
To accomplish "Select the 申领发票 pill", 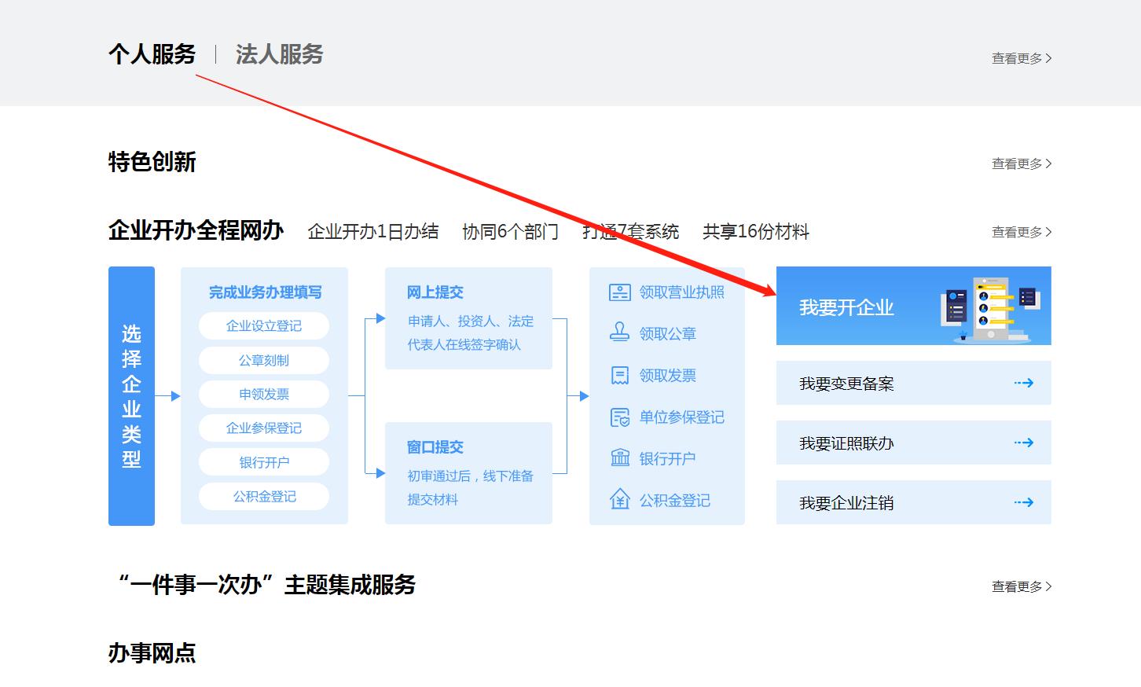I will (x=264, y=394).
